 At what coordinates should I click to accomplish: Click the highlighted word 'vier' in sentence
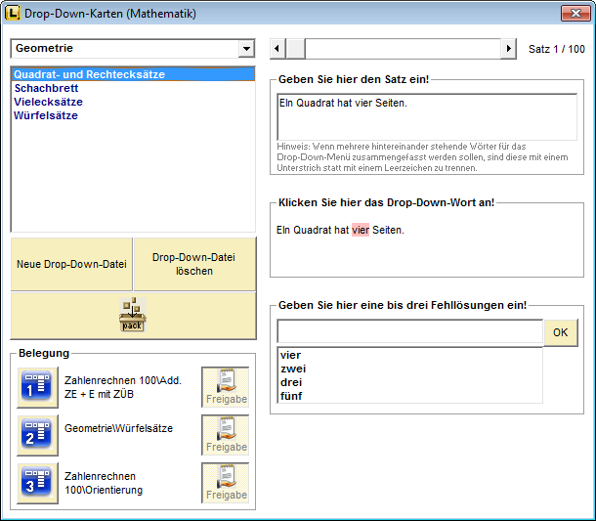click(361, 230)
